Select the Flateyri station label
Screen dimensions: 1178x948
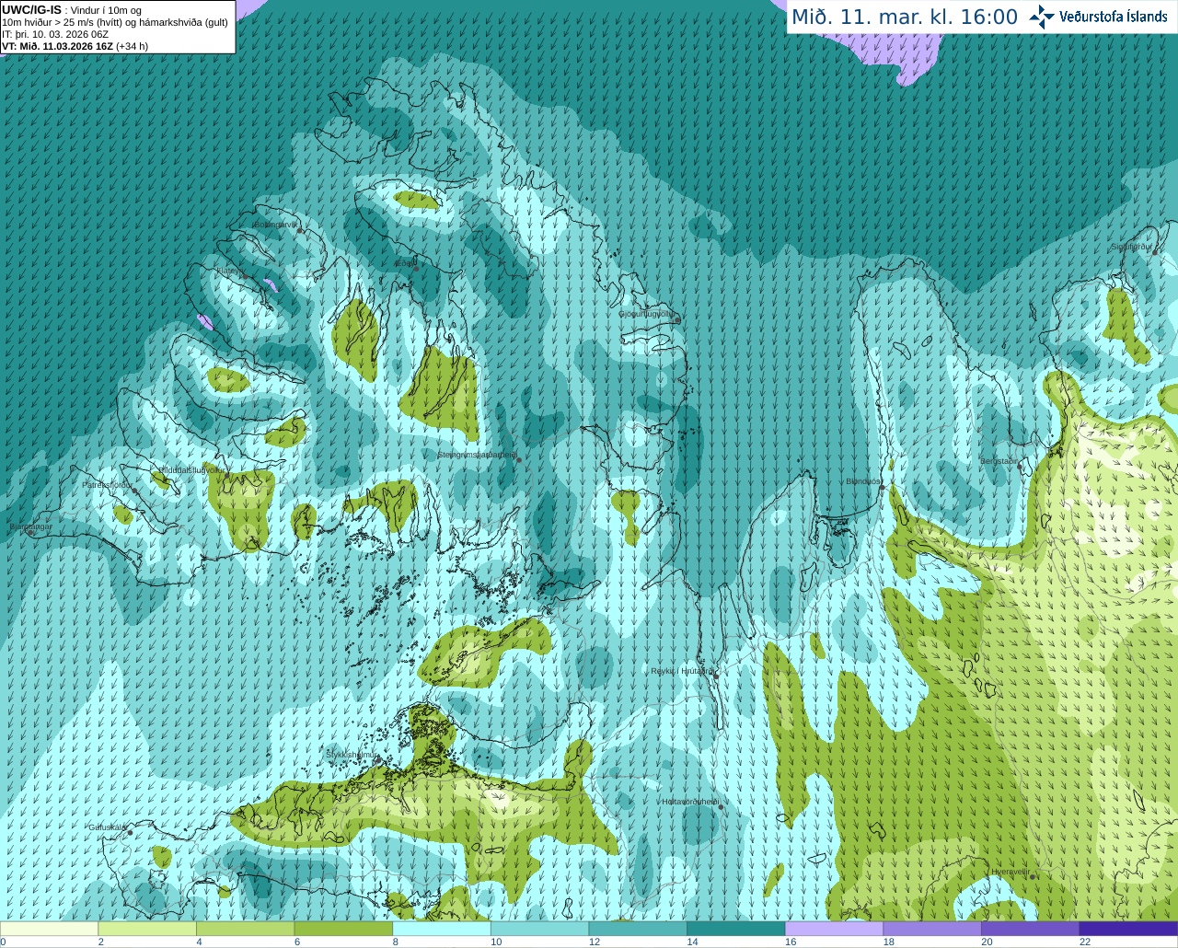point(231,271)
